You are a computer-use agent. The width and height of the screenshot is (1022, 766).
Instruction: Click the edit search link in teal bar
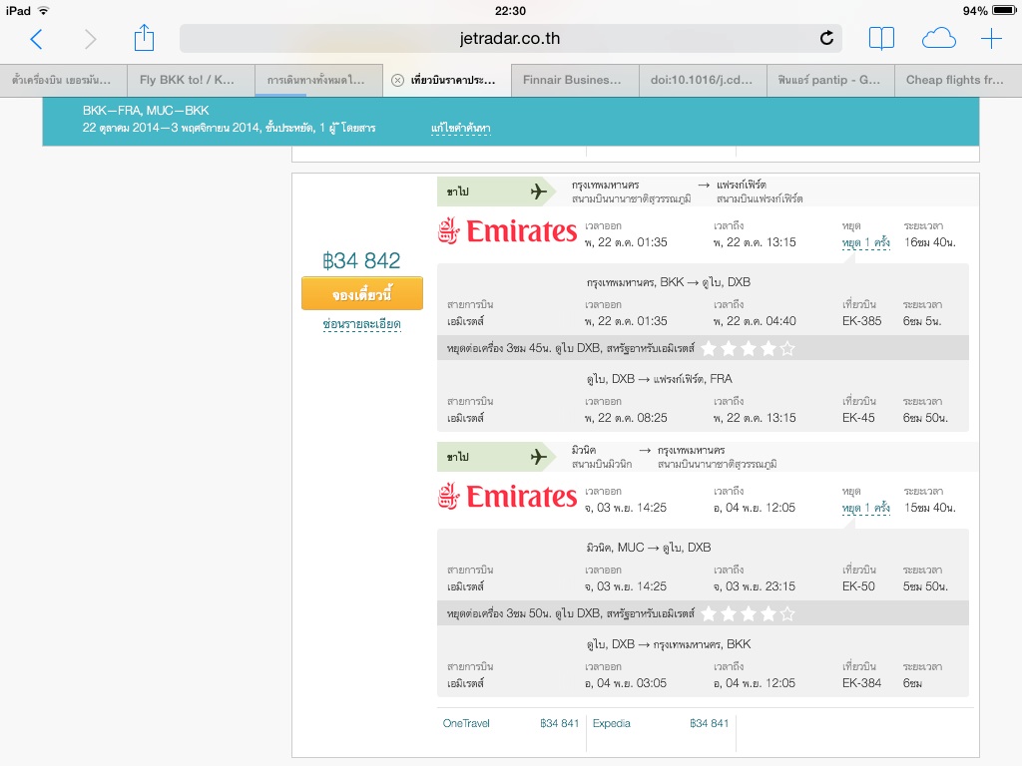tap(461, 129)
